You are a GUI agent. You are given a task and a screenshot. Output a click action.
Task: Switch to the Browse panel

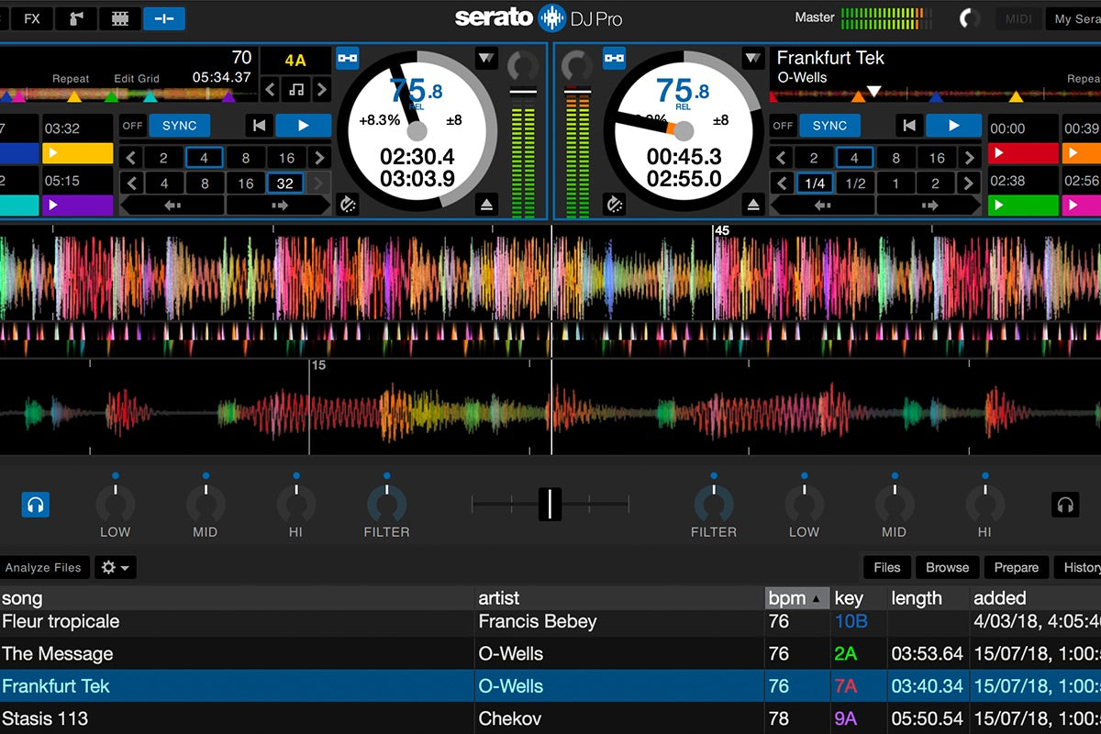[x=947, y=567]
